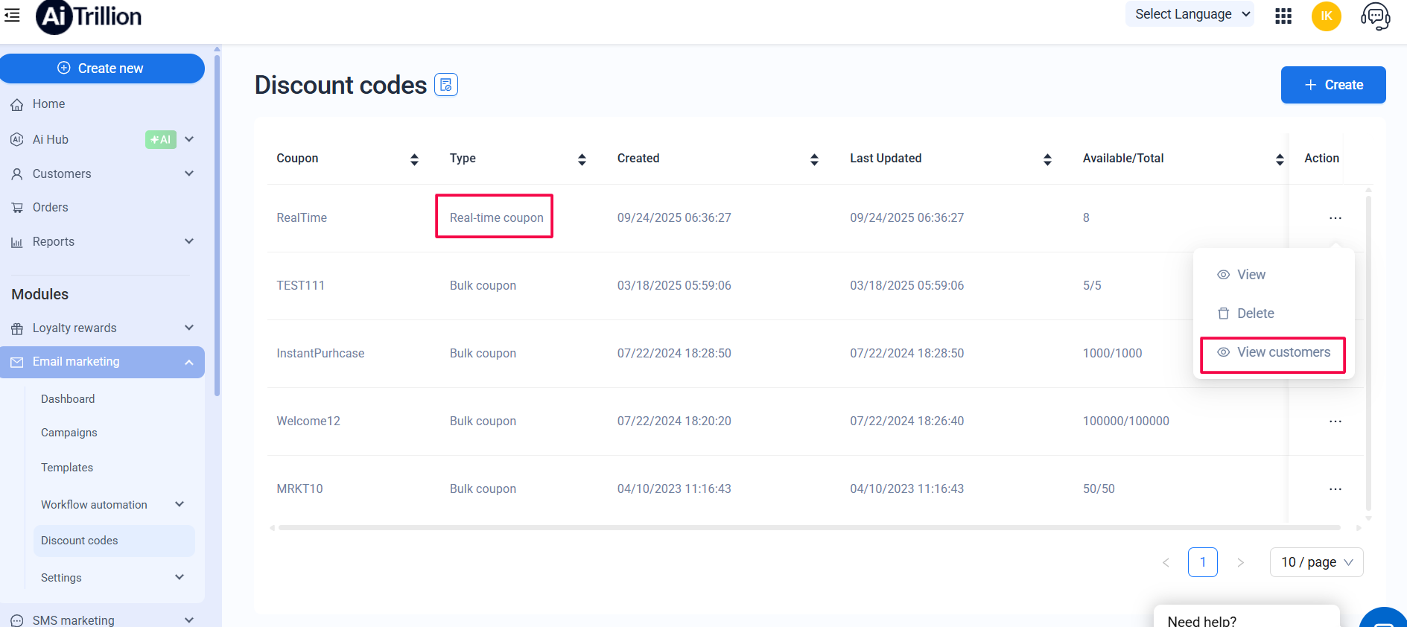Click the AiTrillion logo
Viewport: 1407px width, 627px height.
tap(89, 16)
